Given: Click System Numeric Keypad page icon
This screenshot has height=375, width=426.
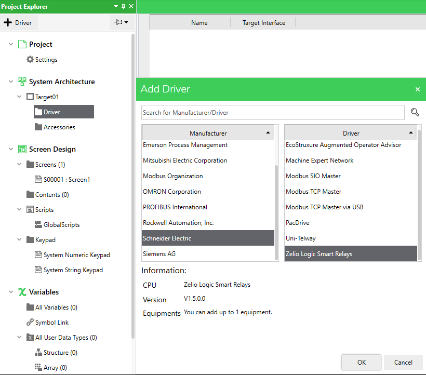Looking at the screenshot, I should (38, 255).
